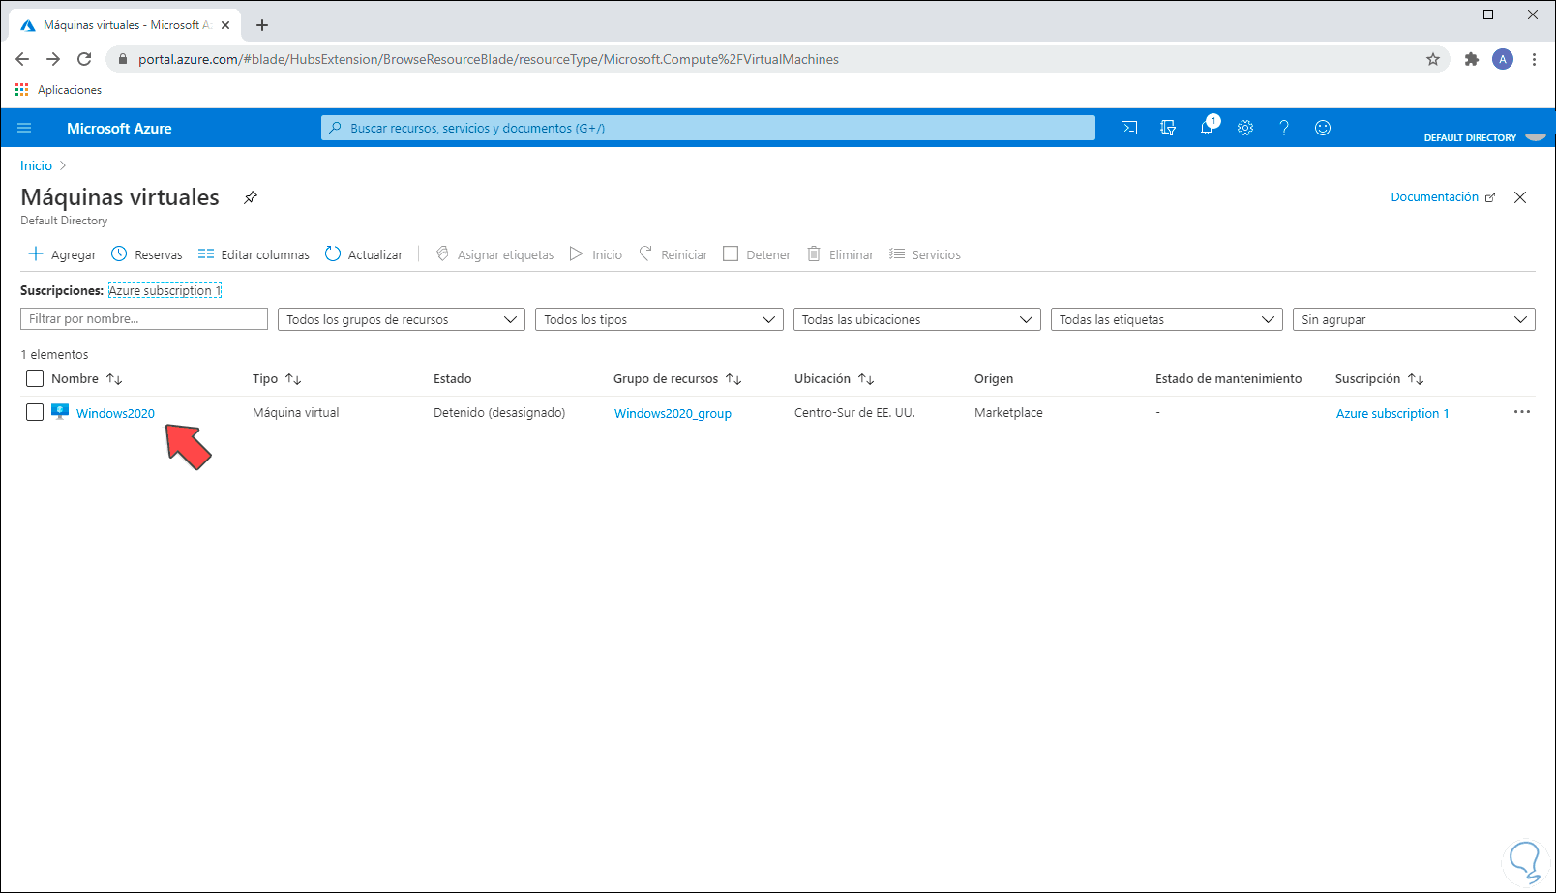This screenshot has width=1556, height=893.
Task: Bookmark this page with the star
Action: click(1433, 59)
